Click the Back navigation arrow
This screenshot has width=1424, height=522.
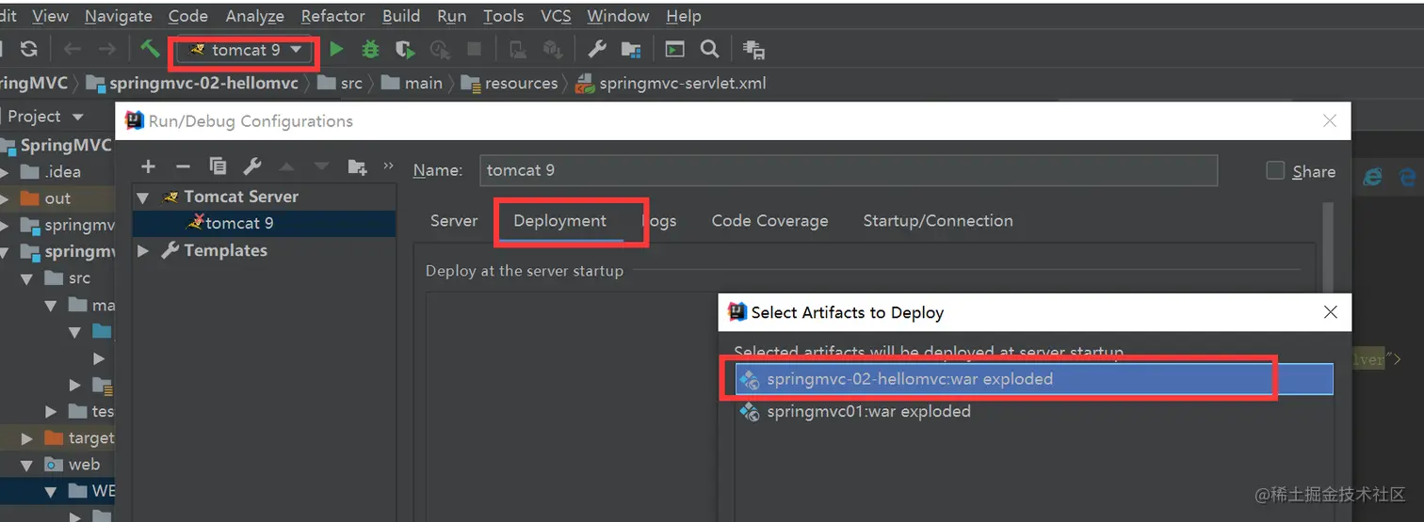click(73, 49)
